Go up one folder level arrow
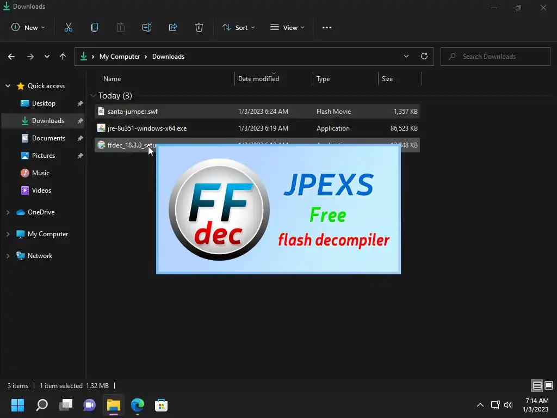557x418 pixels. point(63,57)
